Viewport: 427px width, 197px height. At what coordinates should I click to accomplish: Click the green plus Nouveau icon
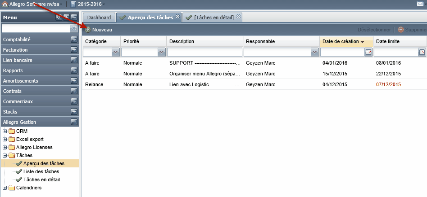(x=88, y=30)
